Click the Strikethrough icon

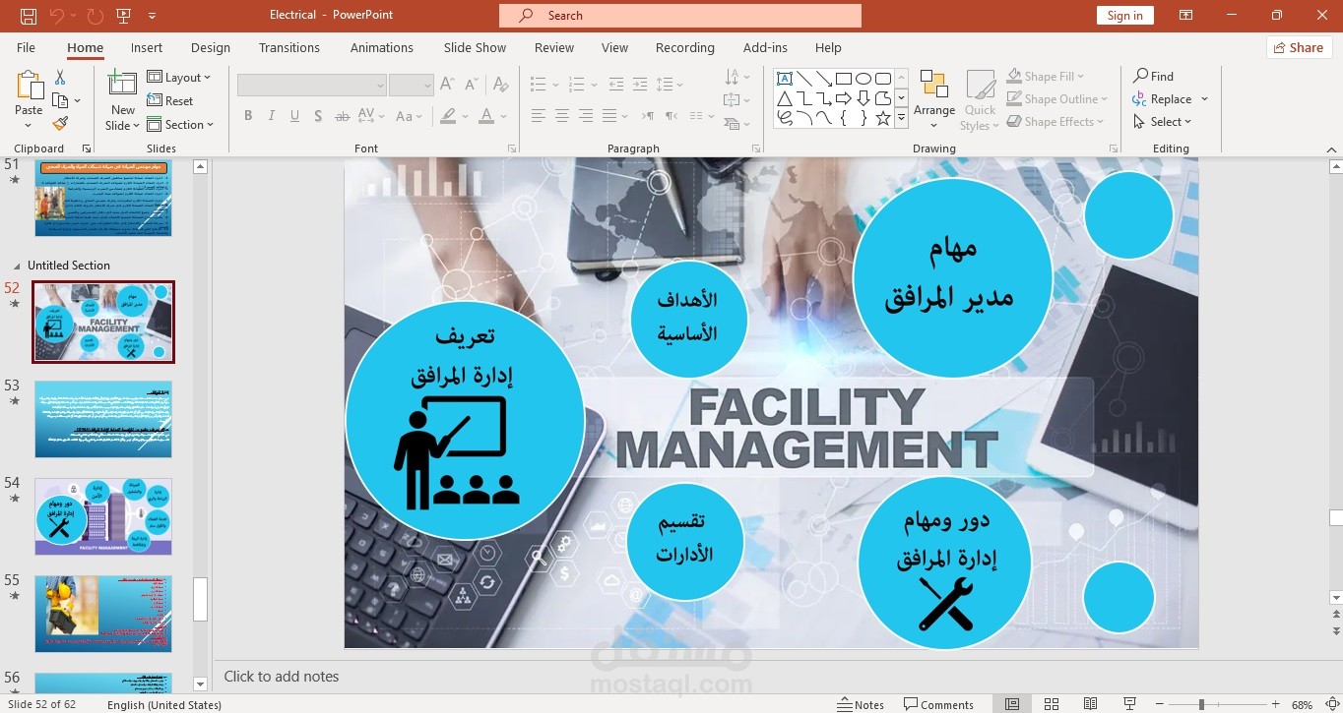[x=341, y=115]
